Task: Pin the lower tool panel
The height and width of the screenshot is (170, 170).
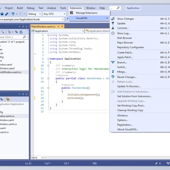Action: 23,94
